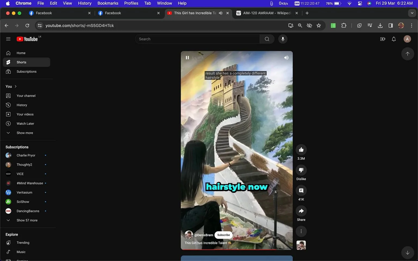Open Your videos
This screenshot has width=418, height=261.
point(26,114)
